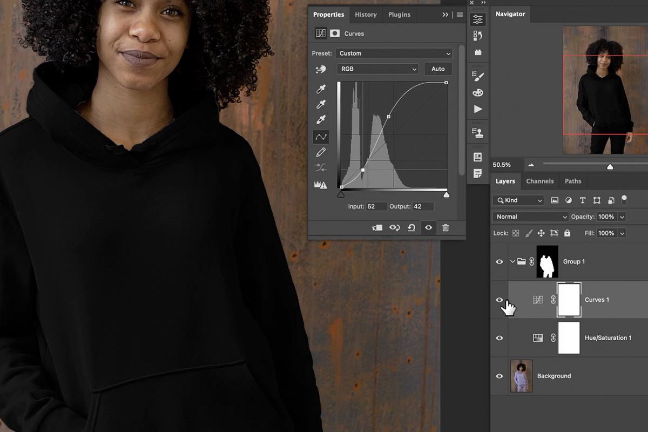Select the targeted adjustment tool in Curves
Viewport: 648px width, 432px height.
321,69
